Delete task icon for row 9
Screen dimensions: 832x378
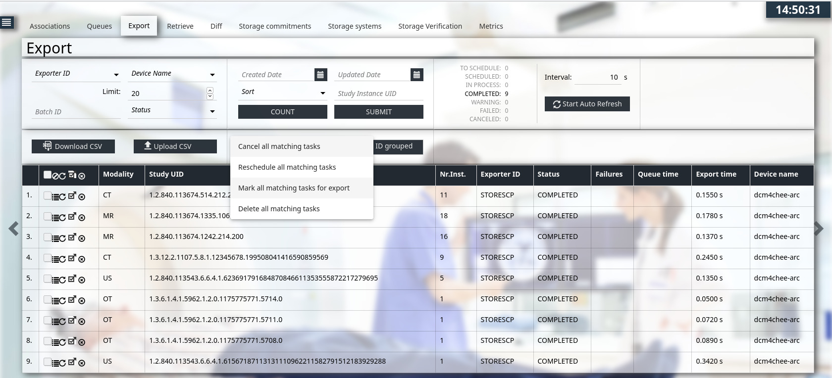82,363
